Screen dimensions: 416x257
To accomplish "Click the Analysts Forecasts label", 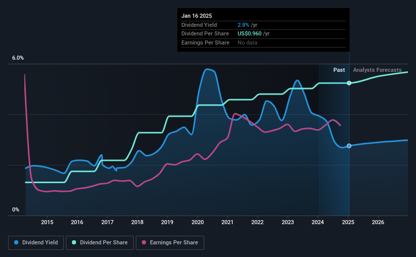I will click(377, 70).
